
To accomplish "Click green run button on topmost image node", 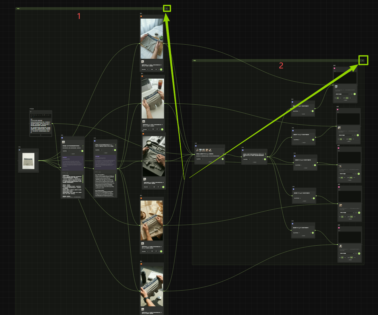I will tap(161, 69).
